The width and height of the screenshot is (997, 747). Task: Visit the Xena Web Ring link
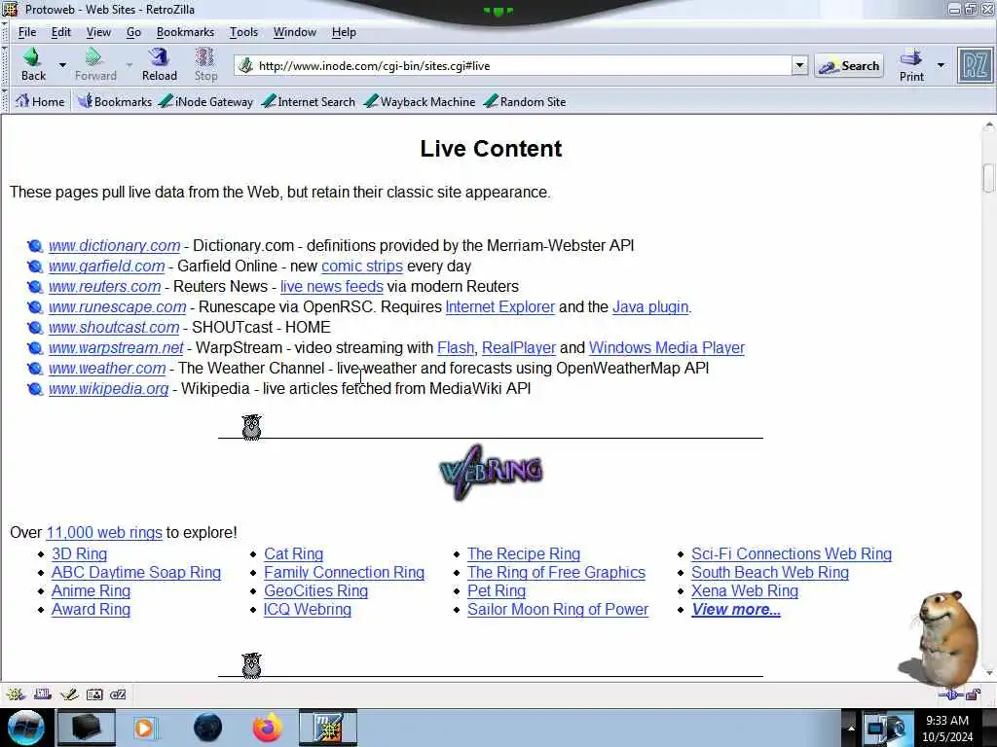point(745,590)
